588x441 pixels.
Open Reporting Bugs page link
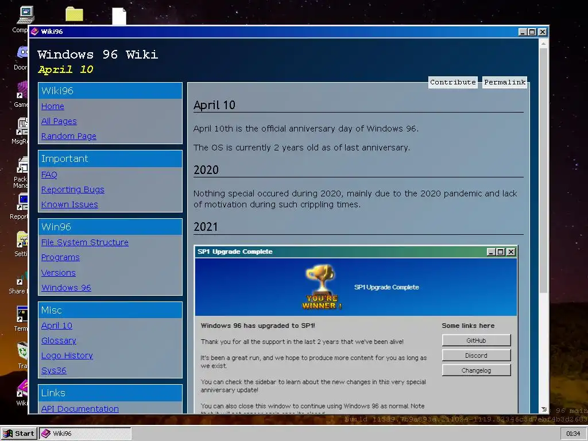73,189
